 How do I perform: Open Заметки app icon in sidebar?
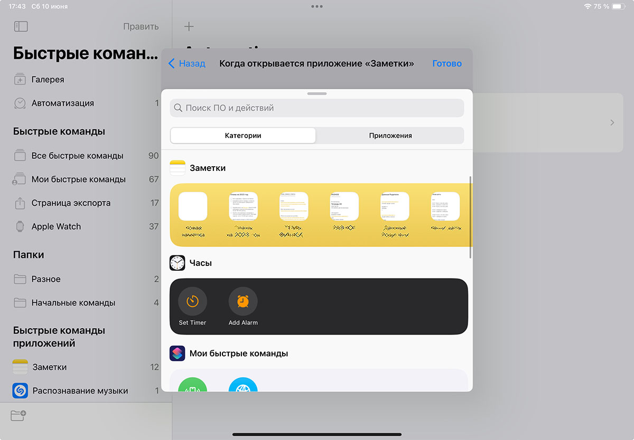(x=20, y=367)
